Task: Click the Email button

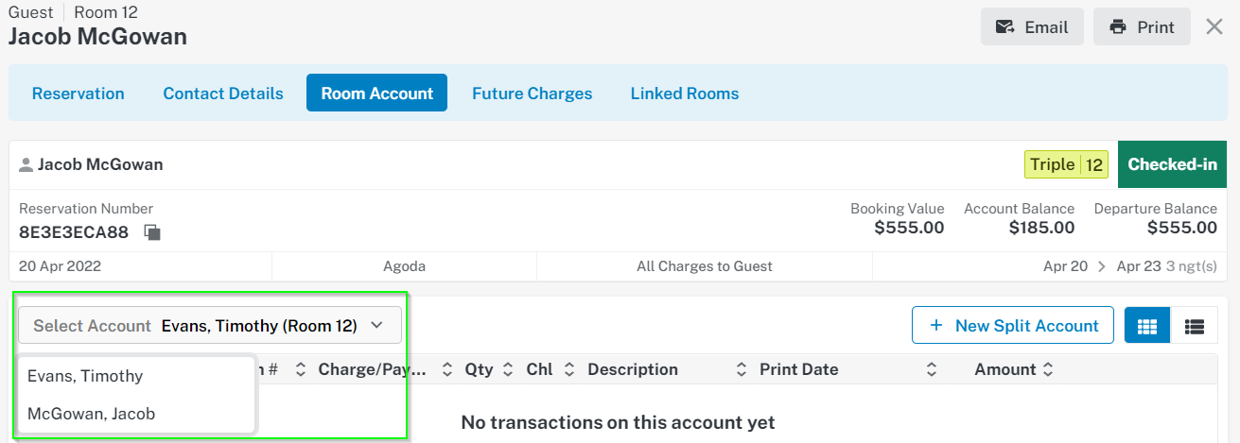Action: (1032, 27)
